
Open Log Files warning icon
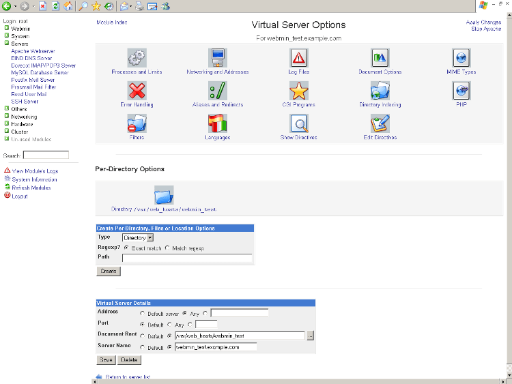(x=299, y=58)
